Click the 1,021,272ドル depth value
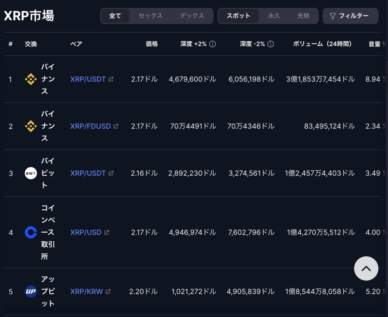Image resolution: width=388 pixels, height=317 pixels. (x=194, y=291)
